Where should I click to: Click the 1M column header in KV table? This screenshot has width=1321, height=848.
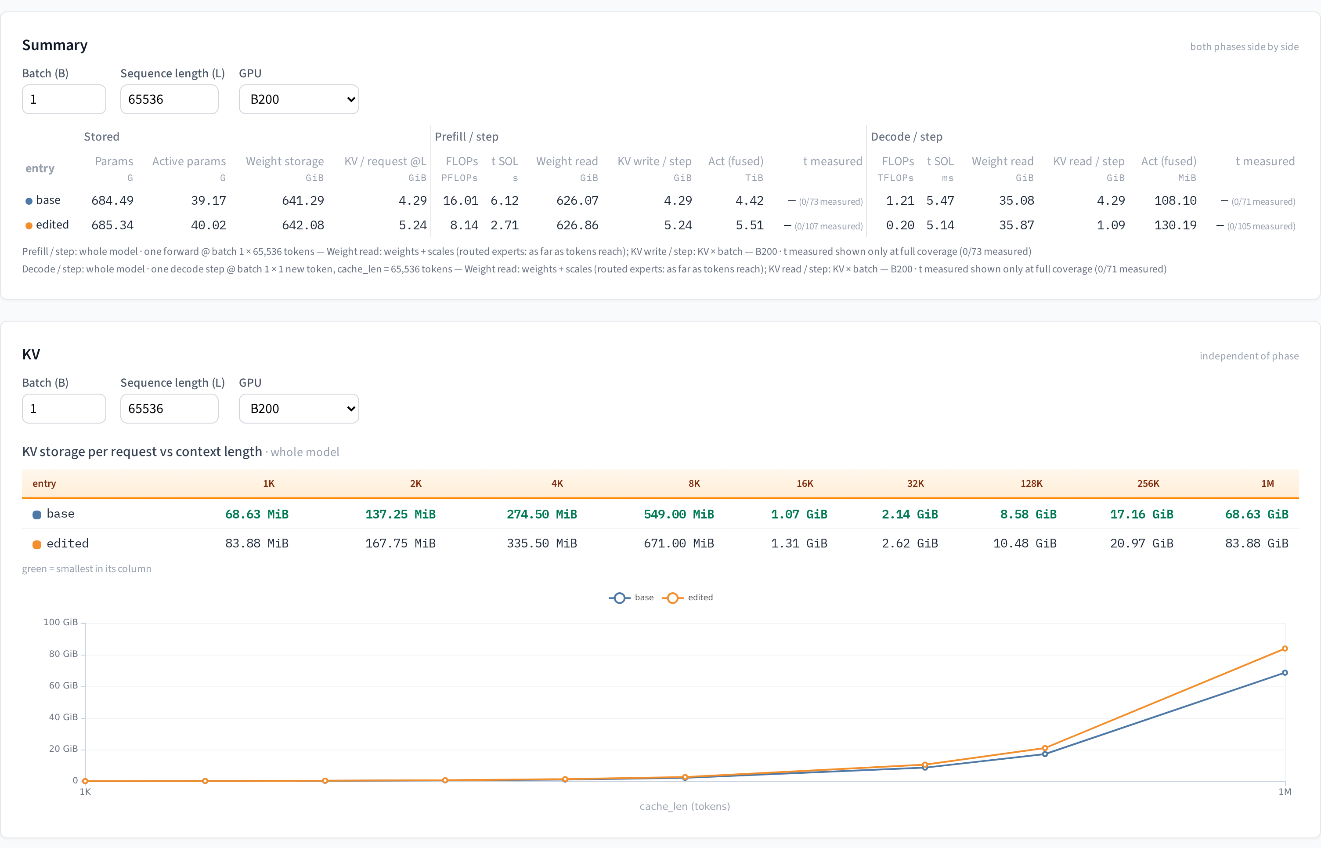point(1267,483)
